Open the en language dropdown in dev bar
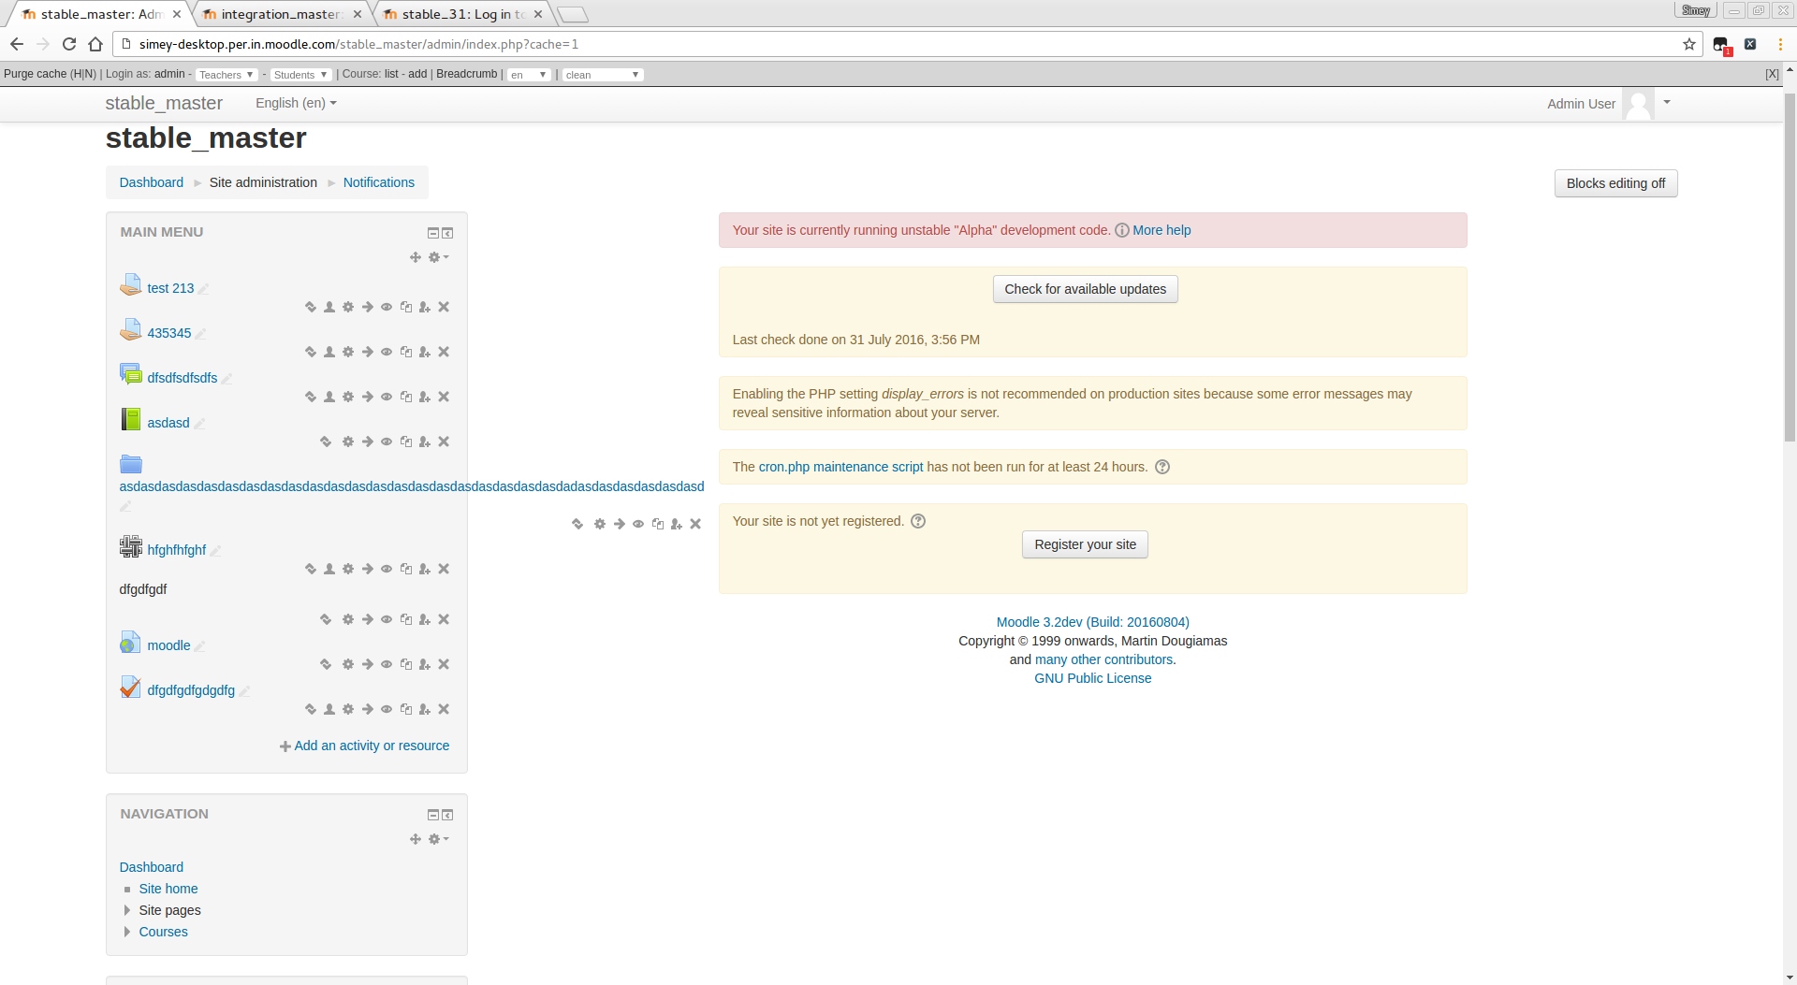Viewport: 1797px width, 985px height. 529,75
